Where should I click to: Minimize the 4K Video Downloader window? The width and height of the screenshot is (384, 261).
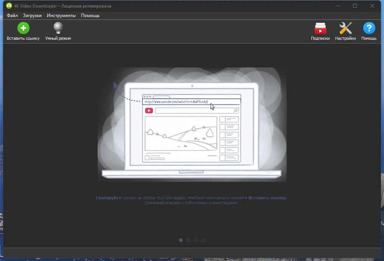pyautogui.click(x=338, y=6)
